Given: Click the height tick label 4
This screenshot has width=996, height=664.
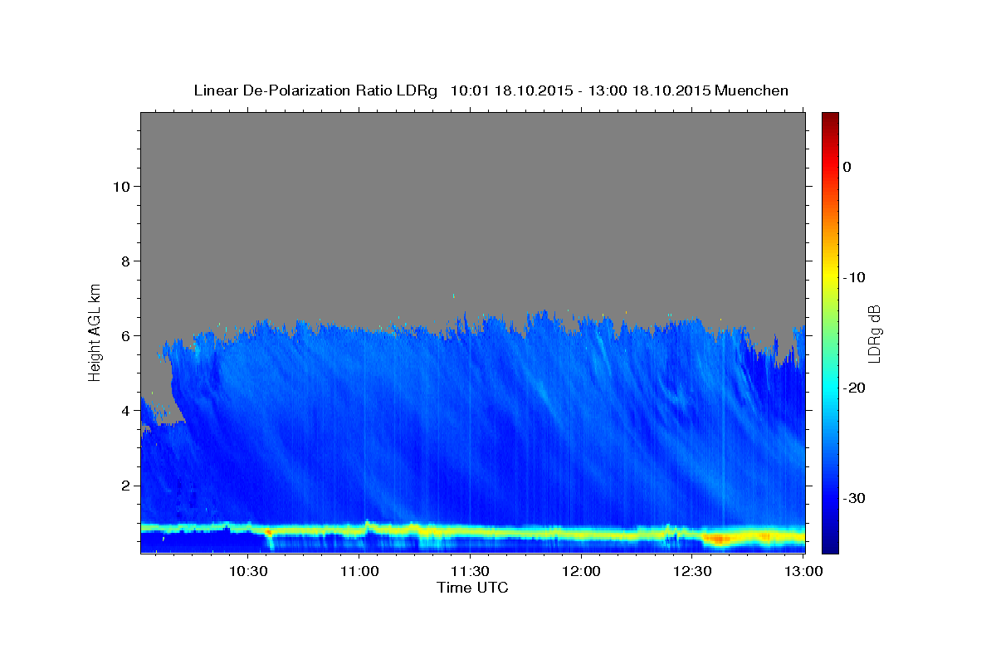Looking at the screenshot, I should coord(124,410).
